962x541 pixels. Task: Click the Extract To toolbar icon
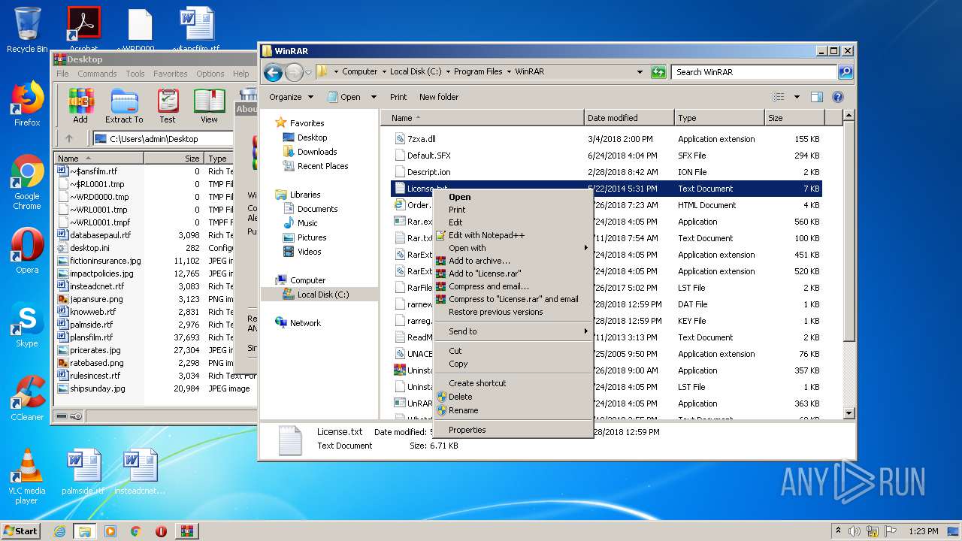pyautogui.click(x=124, y=106)
